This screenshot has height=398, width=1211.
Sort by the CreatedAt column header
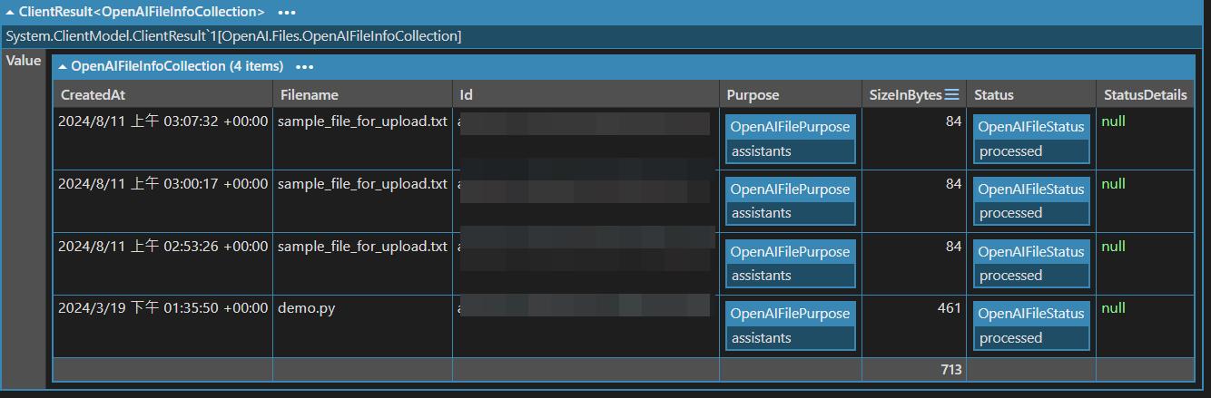pos(93,94)
